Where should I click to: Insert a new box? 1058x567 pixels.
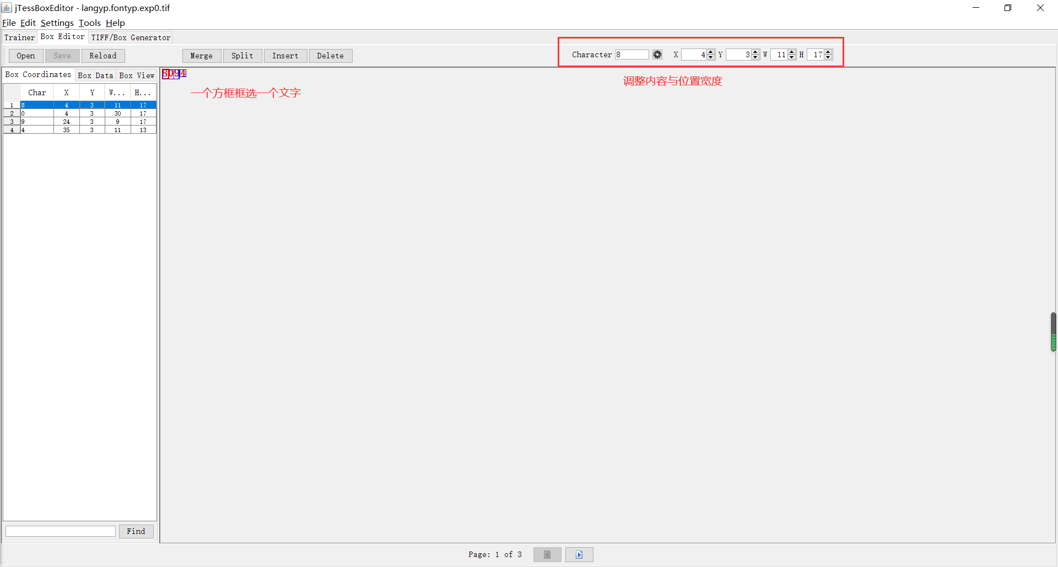coord(285,56)
